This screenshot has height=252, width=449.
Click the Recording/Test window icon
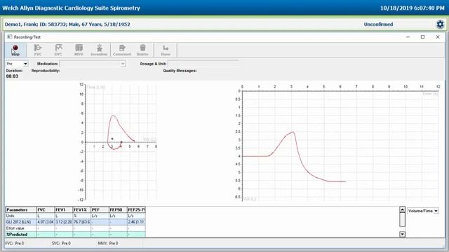(9, 37)
